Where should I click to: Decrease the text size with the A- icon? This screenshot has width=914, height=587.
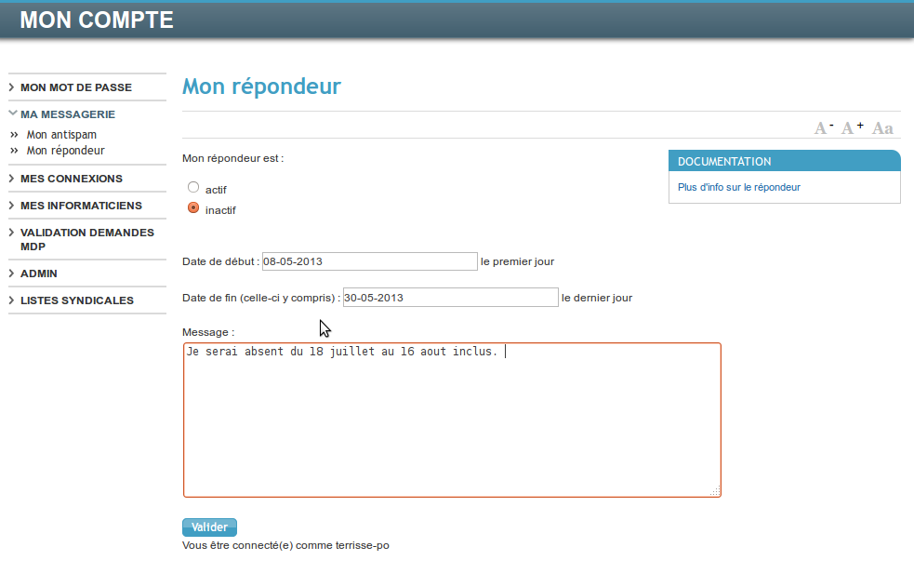[821, 127]
